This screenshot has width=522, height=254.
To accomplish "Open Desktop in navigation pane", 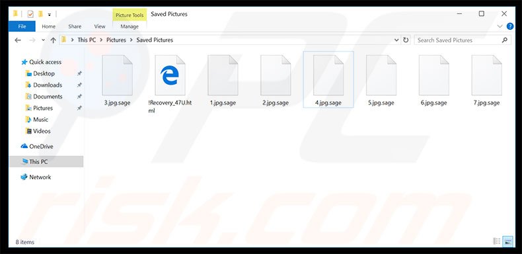I will pos(44,73).
